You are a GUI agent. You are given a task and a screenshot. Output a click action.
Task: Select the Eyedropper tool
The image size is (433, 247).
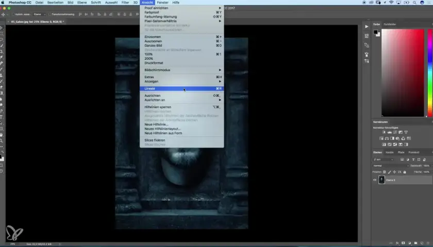2,57
